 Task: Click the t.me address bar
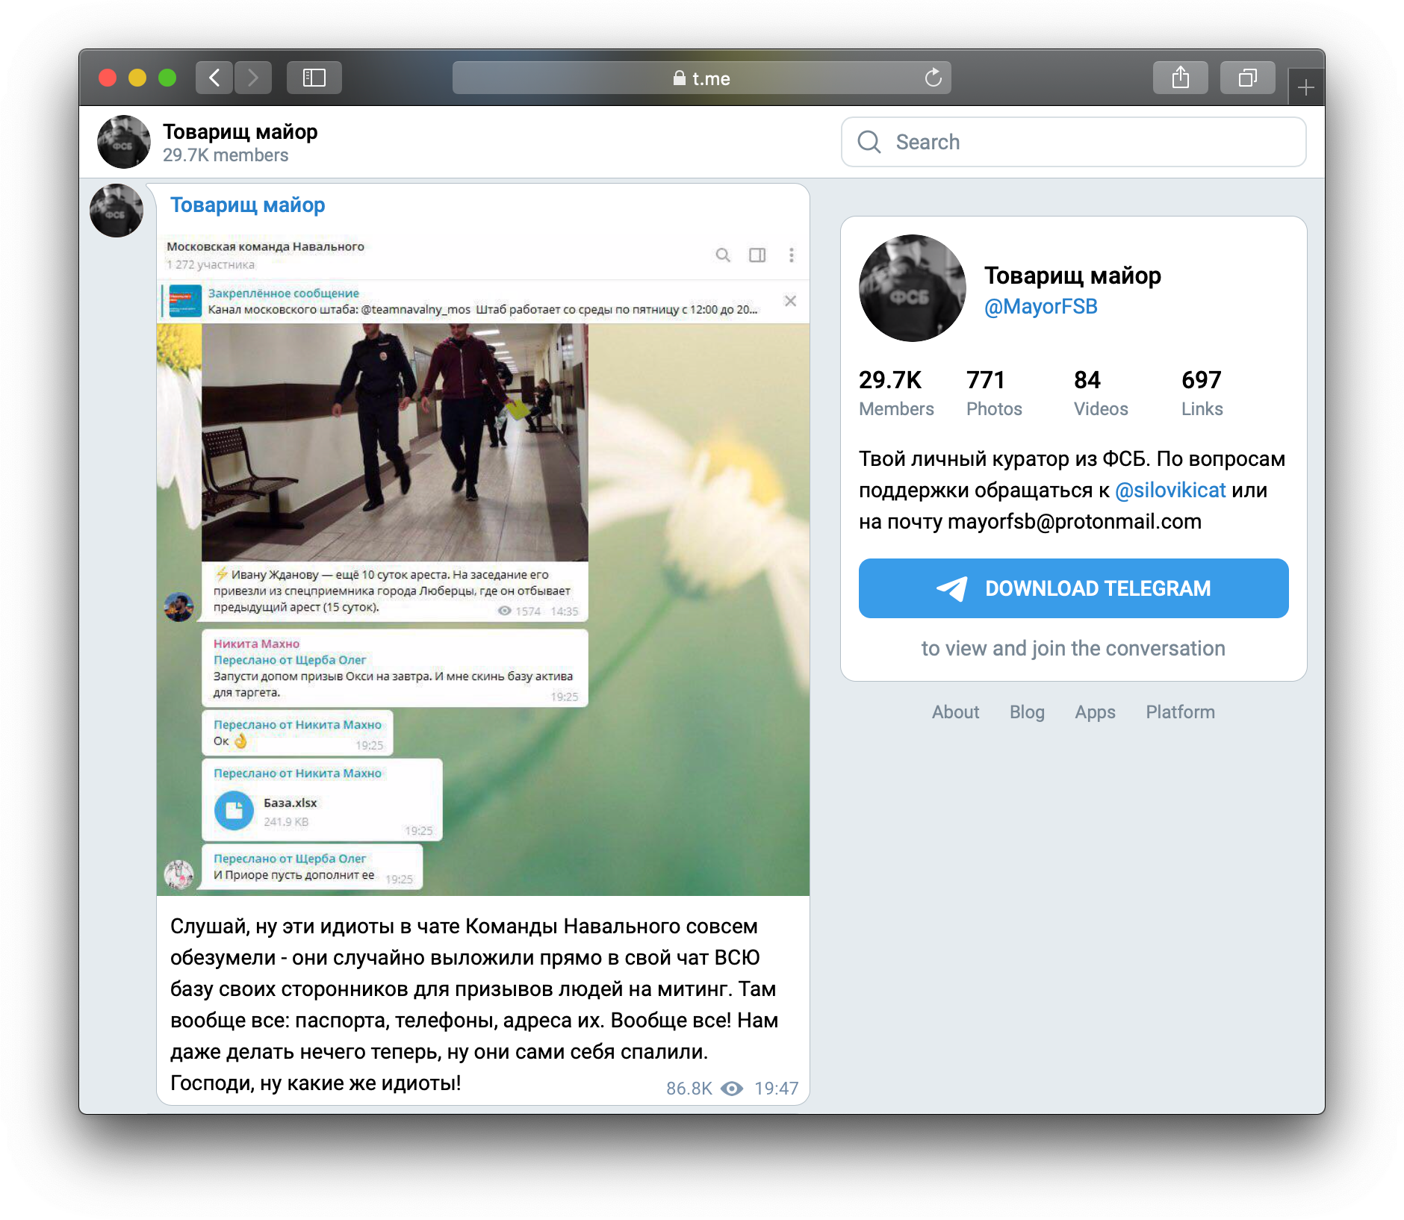(701, 78)
